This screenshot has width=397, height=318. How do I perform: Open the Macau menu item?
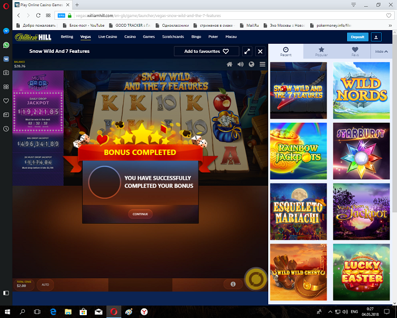click(x=231, y=37)
